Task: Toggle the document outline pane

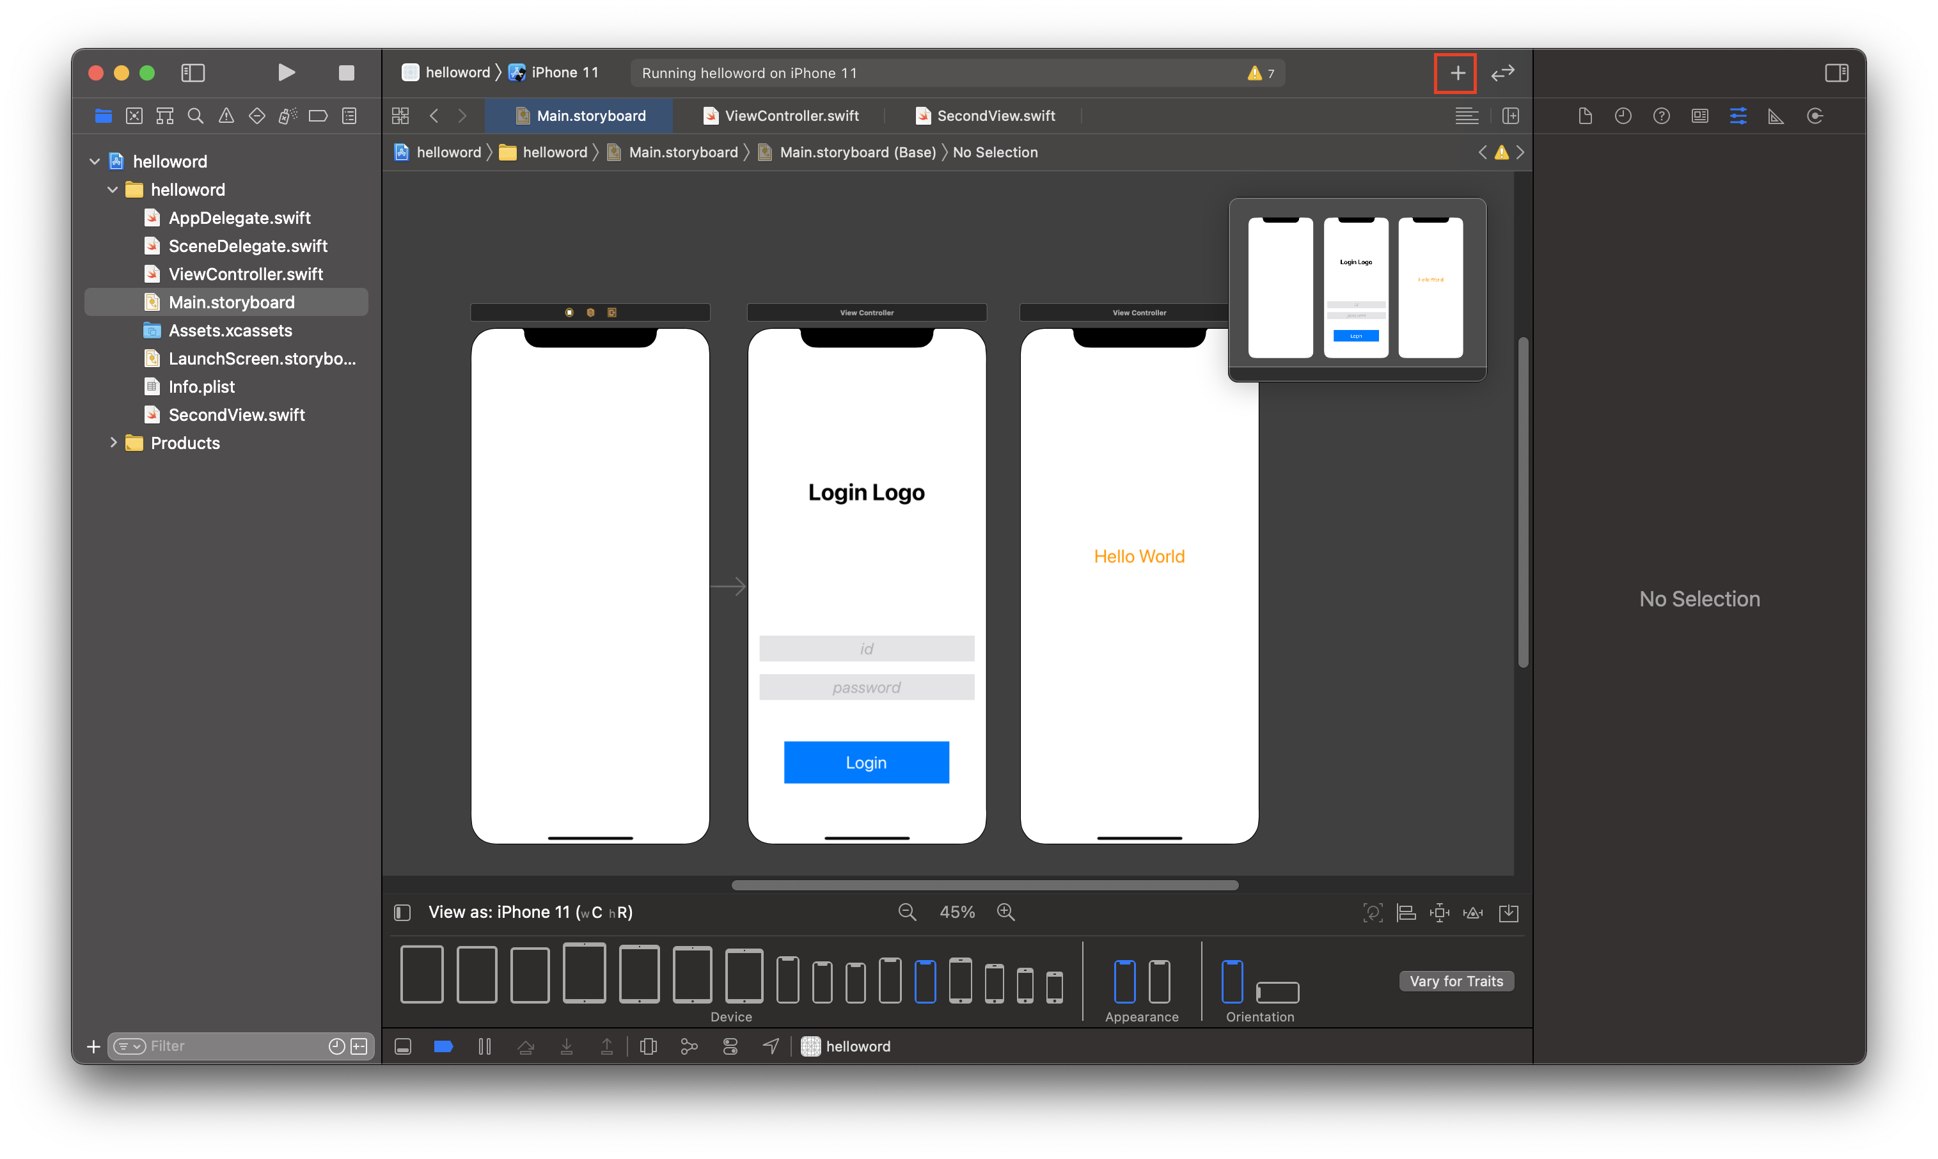Action: 402,912
